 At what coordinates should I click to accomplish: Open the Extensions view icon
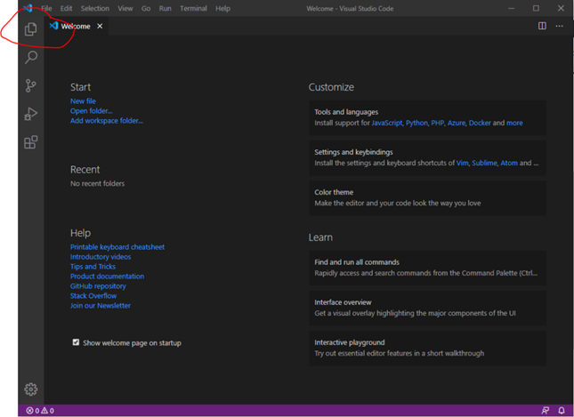(31, 142)
